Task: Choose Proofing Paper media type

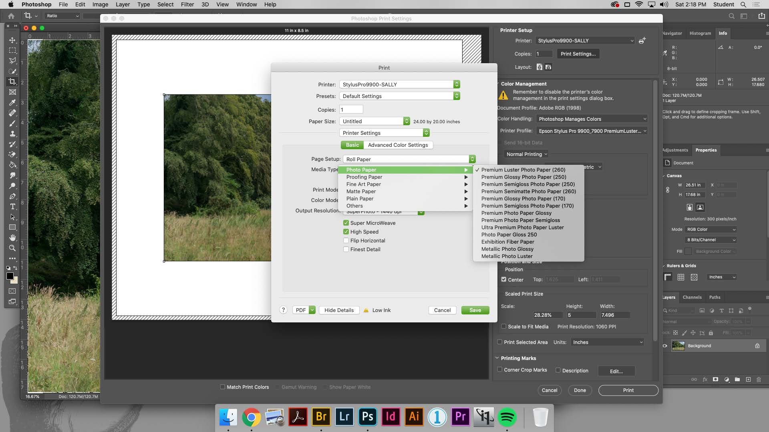Action: [405, 177]
